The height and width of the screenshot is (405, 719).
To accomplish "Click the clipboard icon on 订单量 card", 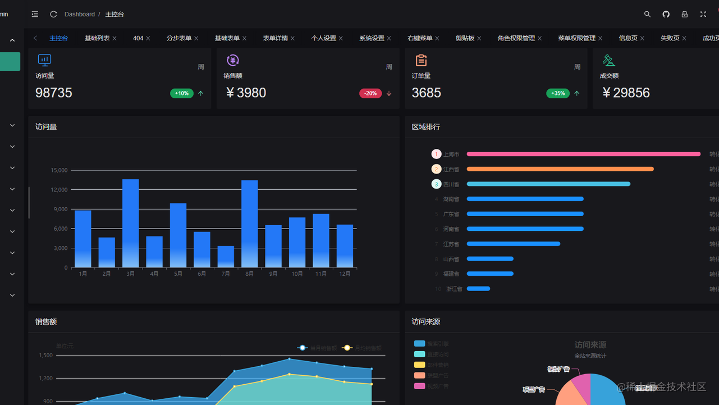I will pyautogui.click(x=421, y=60).
